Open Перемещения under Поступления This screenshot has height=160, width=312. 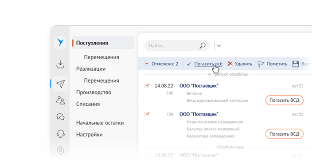point(101,57)
